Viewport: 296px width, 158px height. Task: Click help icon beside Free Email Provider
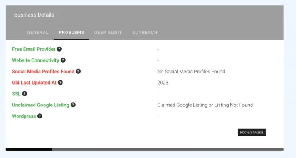click(x=59, y=49)
